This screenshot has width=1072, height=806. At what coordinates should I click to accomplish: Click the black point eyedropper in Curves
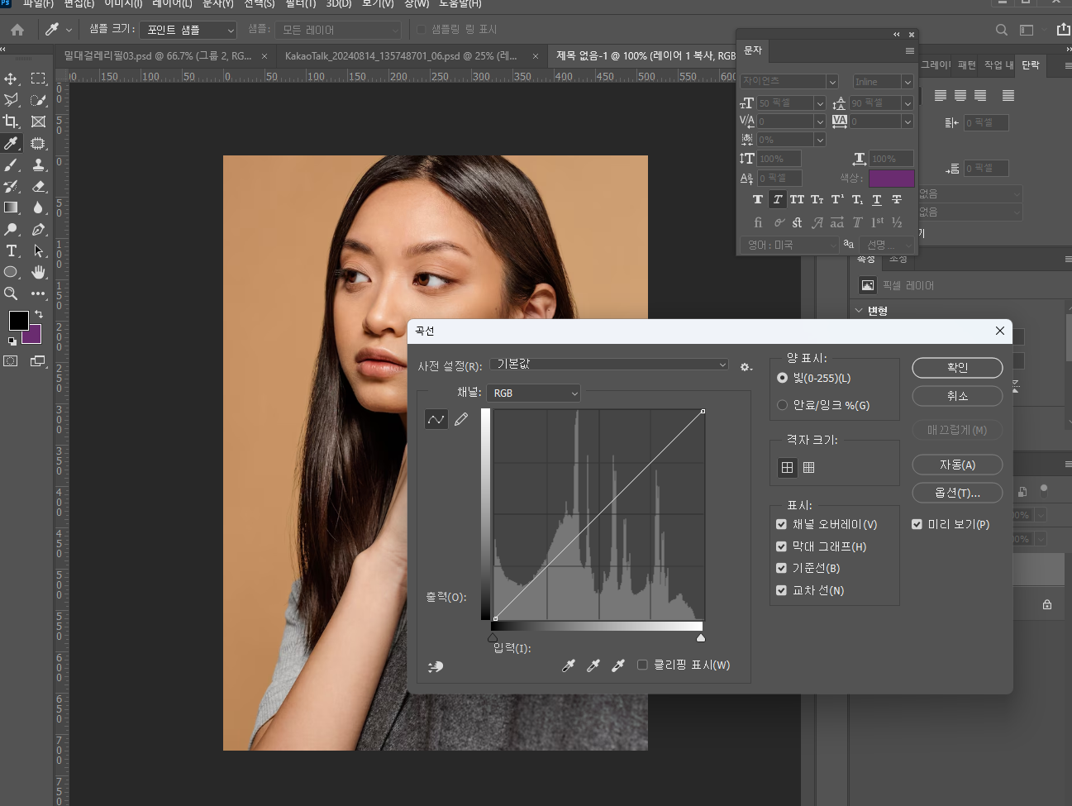569,665
